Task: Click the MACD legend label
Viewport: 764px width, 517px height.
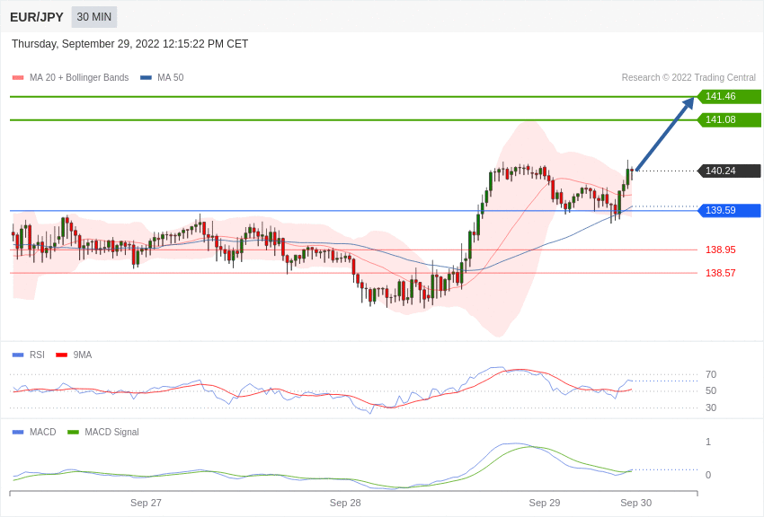Action: coord(43,432)
